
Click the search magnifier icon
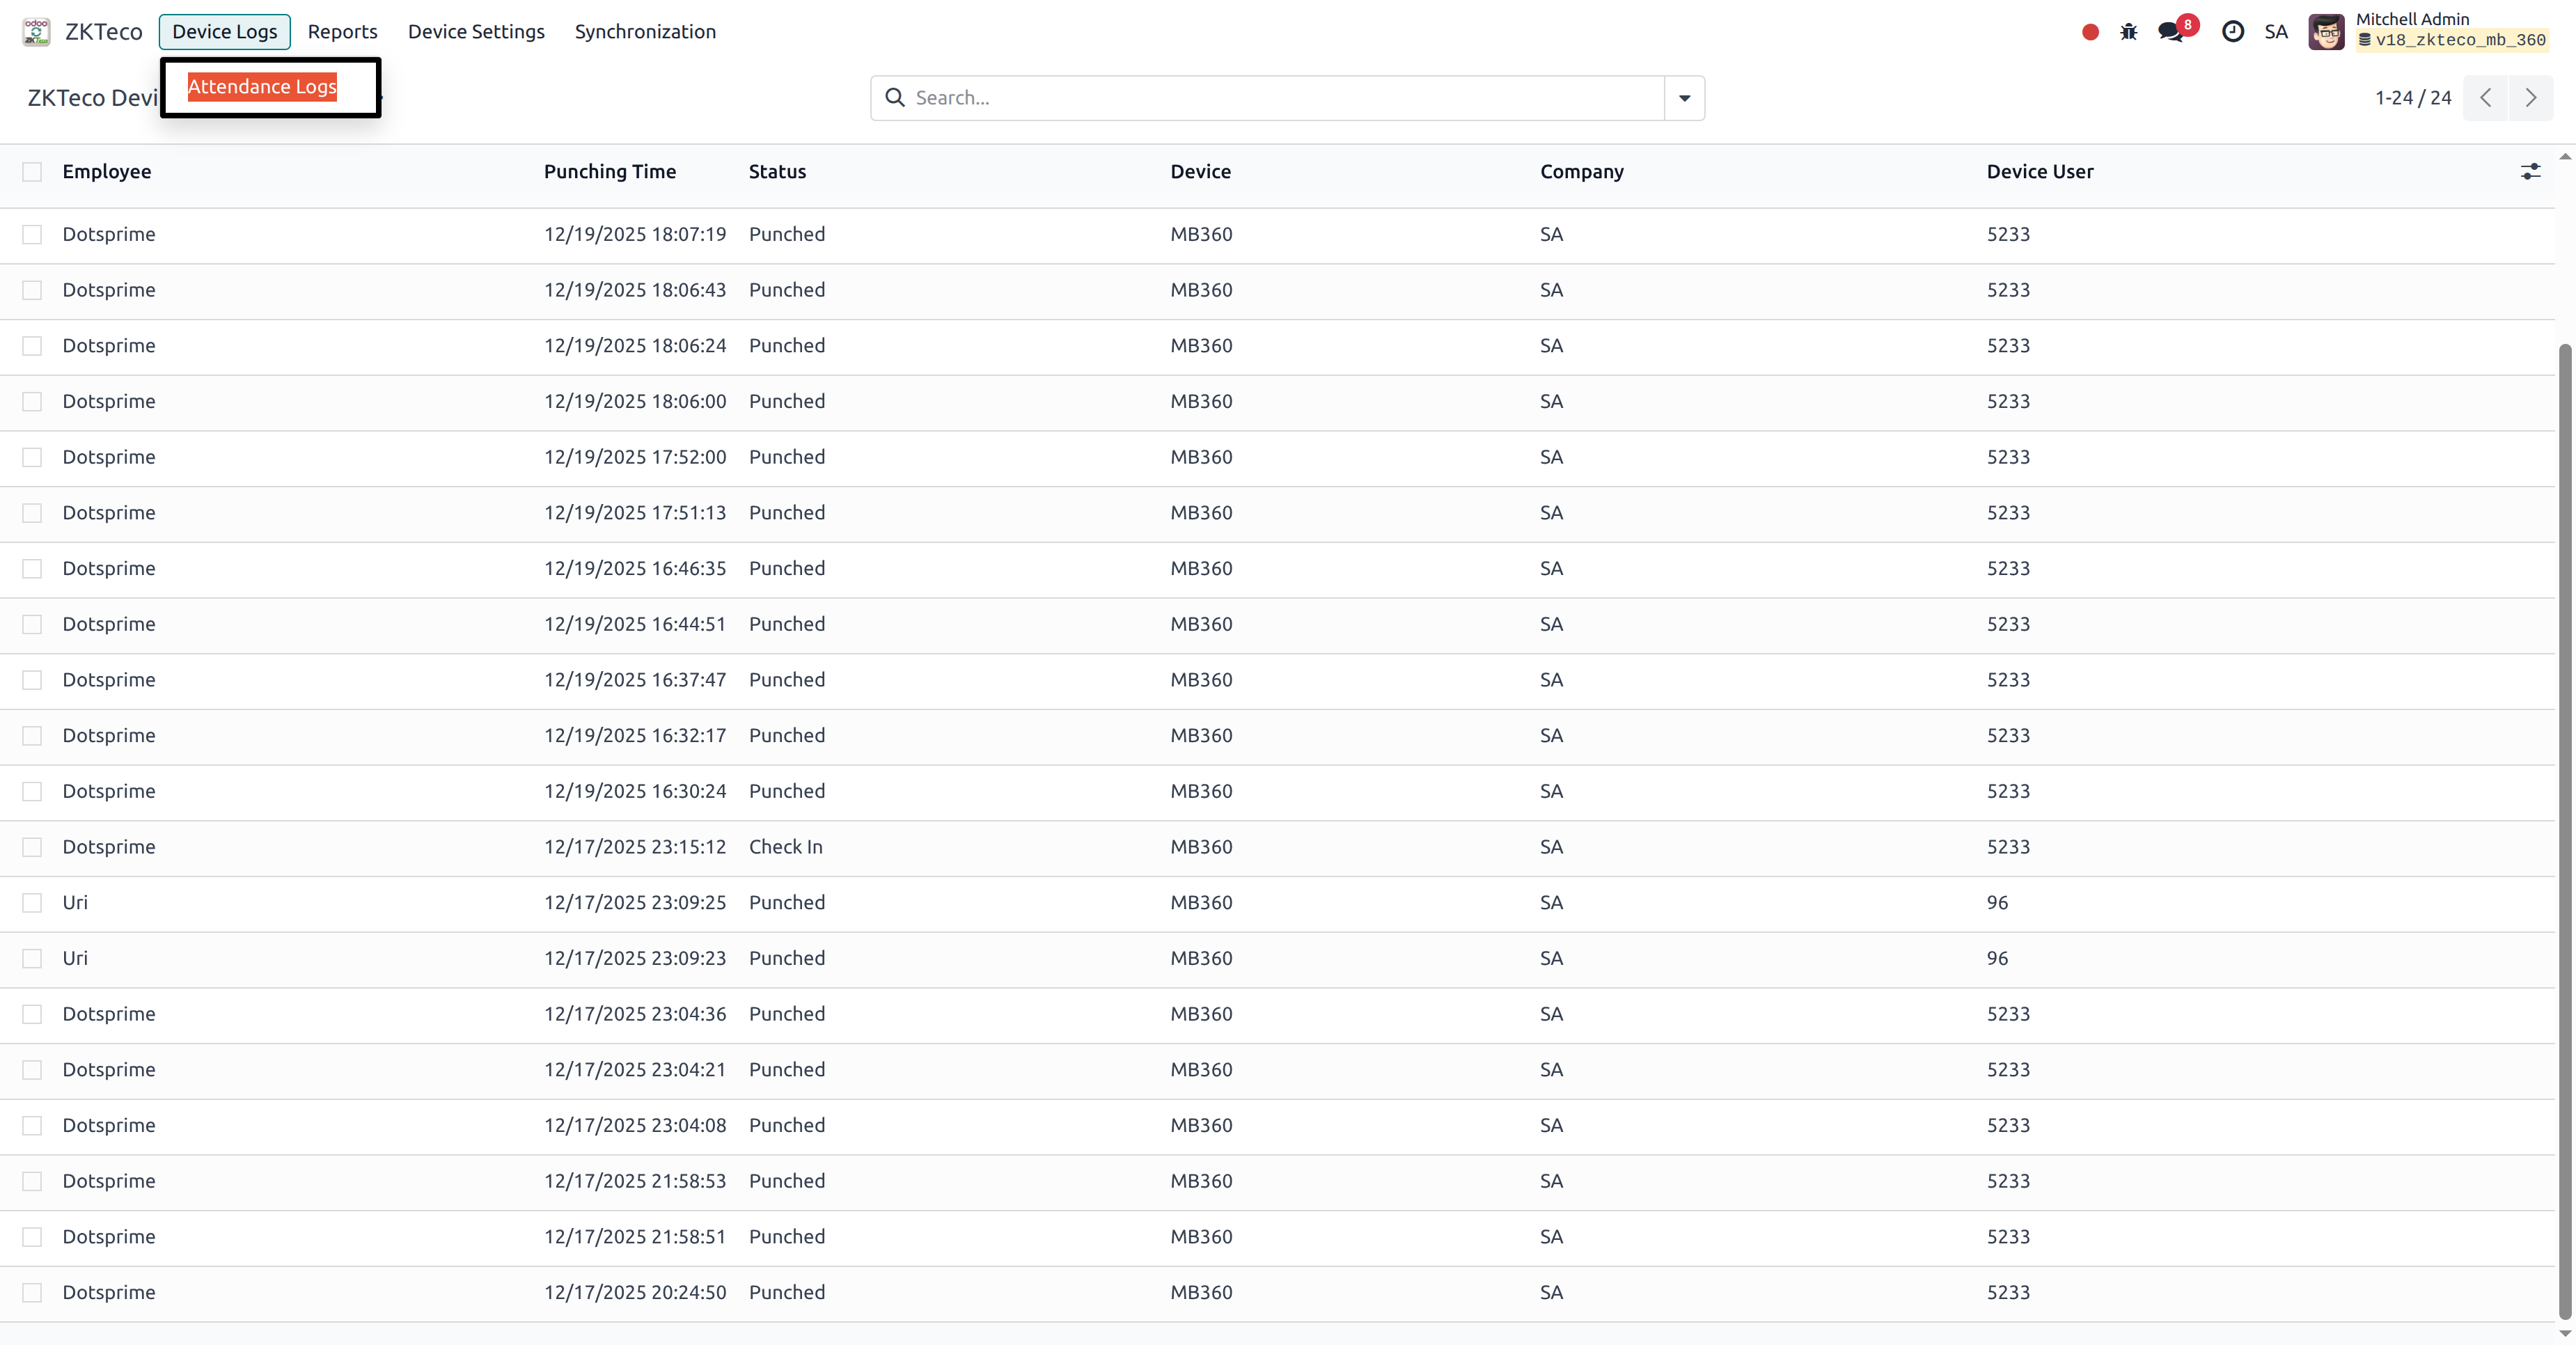click(894, 97)
